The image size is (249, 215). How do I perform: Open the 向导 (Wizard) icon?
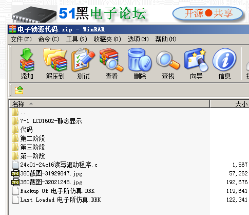(x=196, y=60)
